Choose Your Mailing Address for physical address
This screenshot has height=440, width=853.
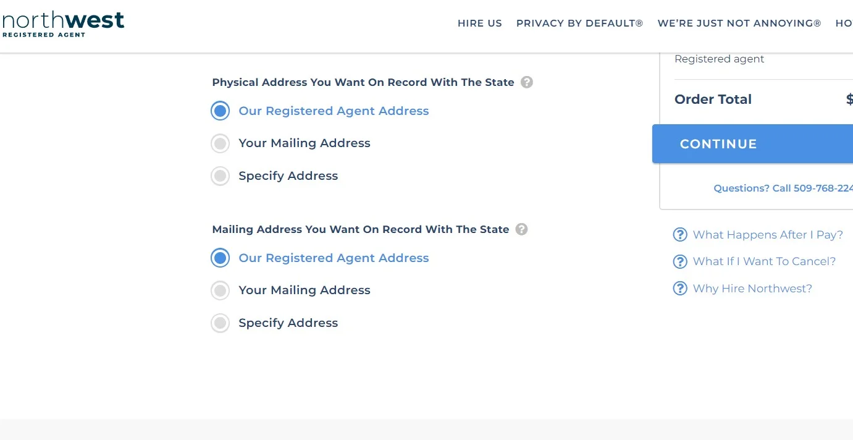[221, 143]
